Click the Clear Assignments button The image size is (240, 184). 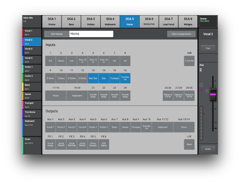181,34
